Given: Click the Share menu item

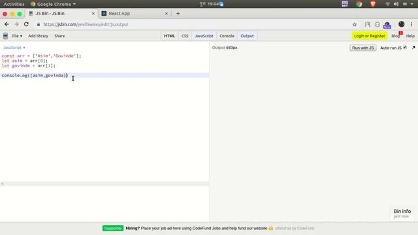Looking at the screenshot, I should click(x=59, y=36).
